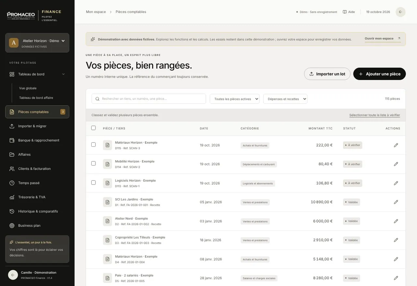Open Importer & migrer section
The image size is (417, 286).
pos(37,126)
